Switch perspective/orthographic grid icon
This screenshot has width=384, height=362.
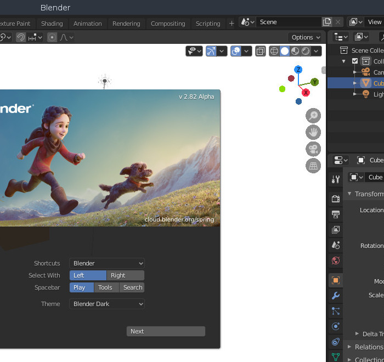click(x=313, y=166)
